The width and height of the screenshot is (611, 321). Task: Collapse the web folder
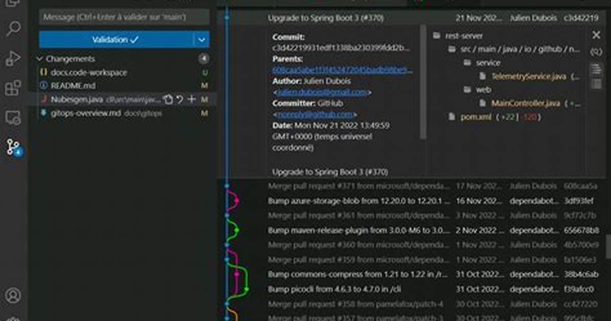click(x=467, y=90)
